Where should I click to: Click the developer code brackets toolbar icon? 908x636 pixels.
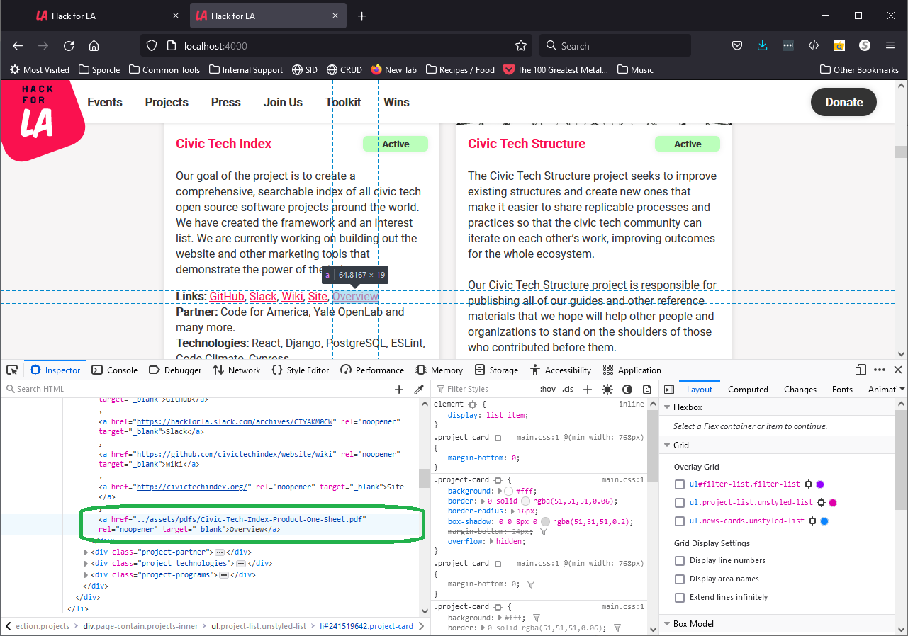[814, 45]
